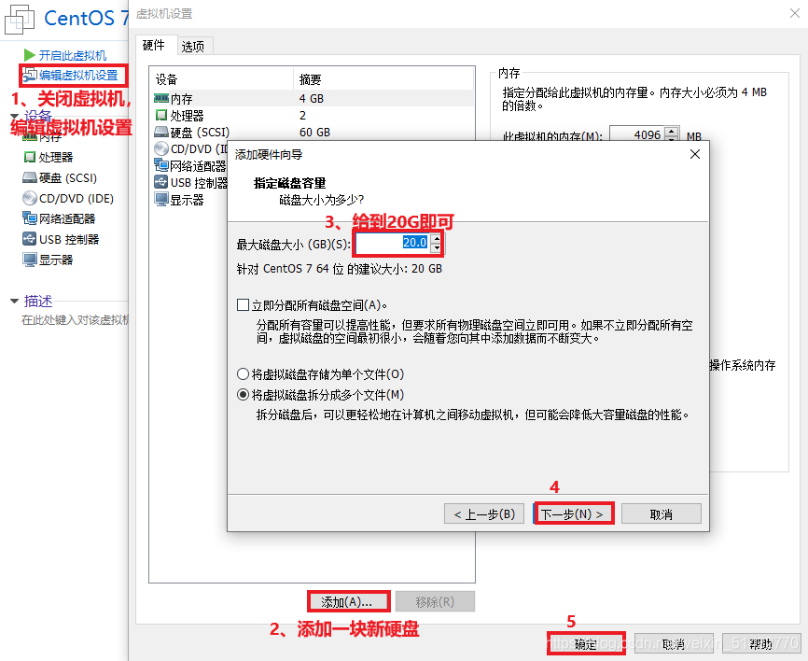
Task: Decrease the maximum disk size with the down arrow
Action: point(437,248)
